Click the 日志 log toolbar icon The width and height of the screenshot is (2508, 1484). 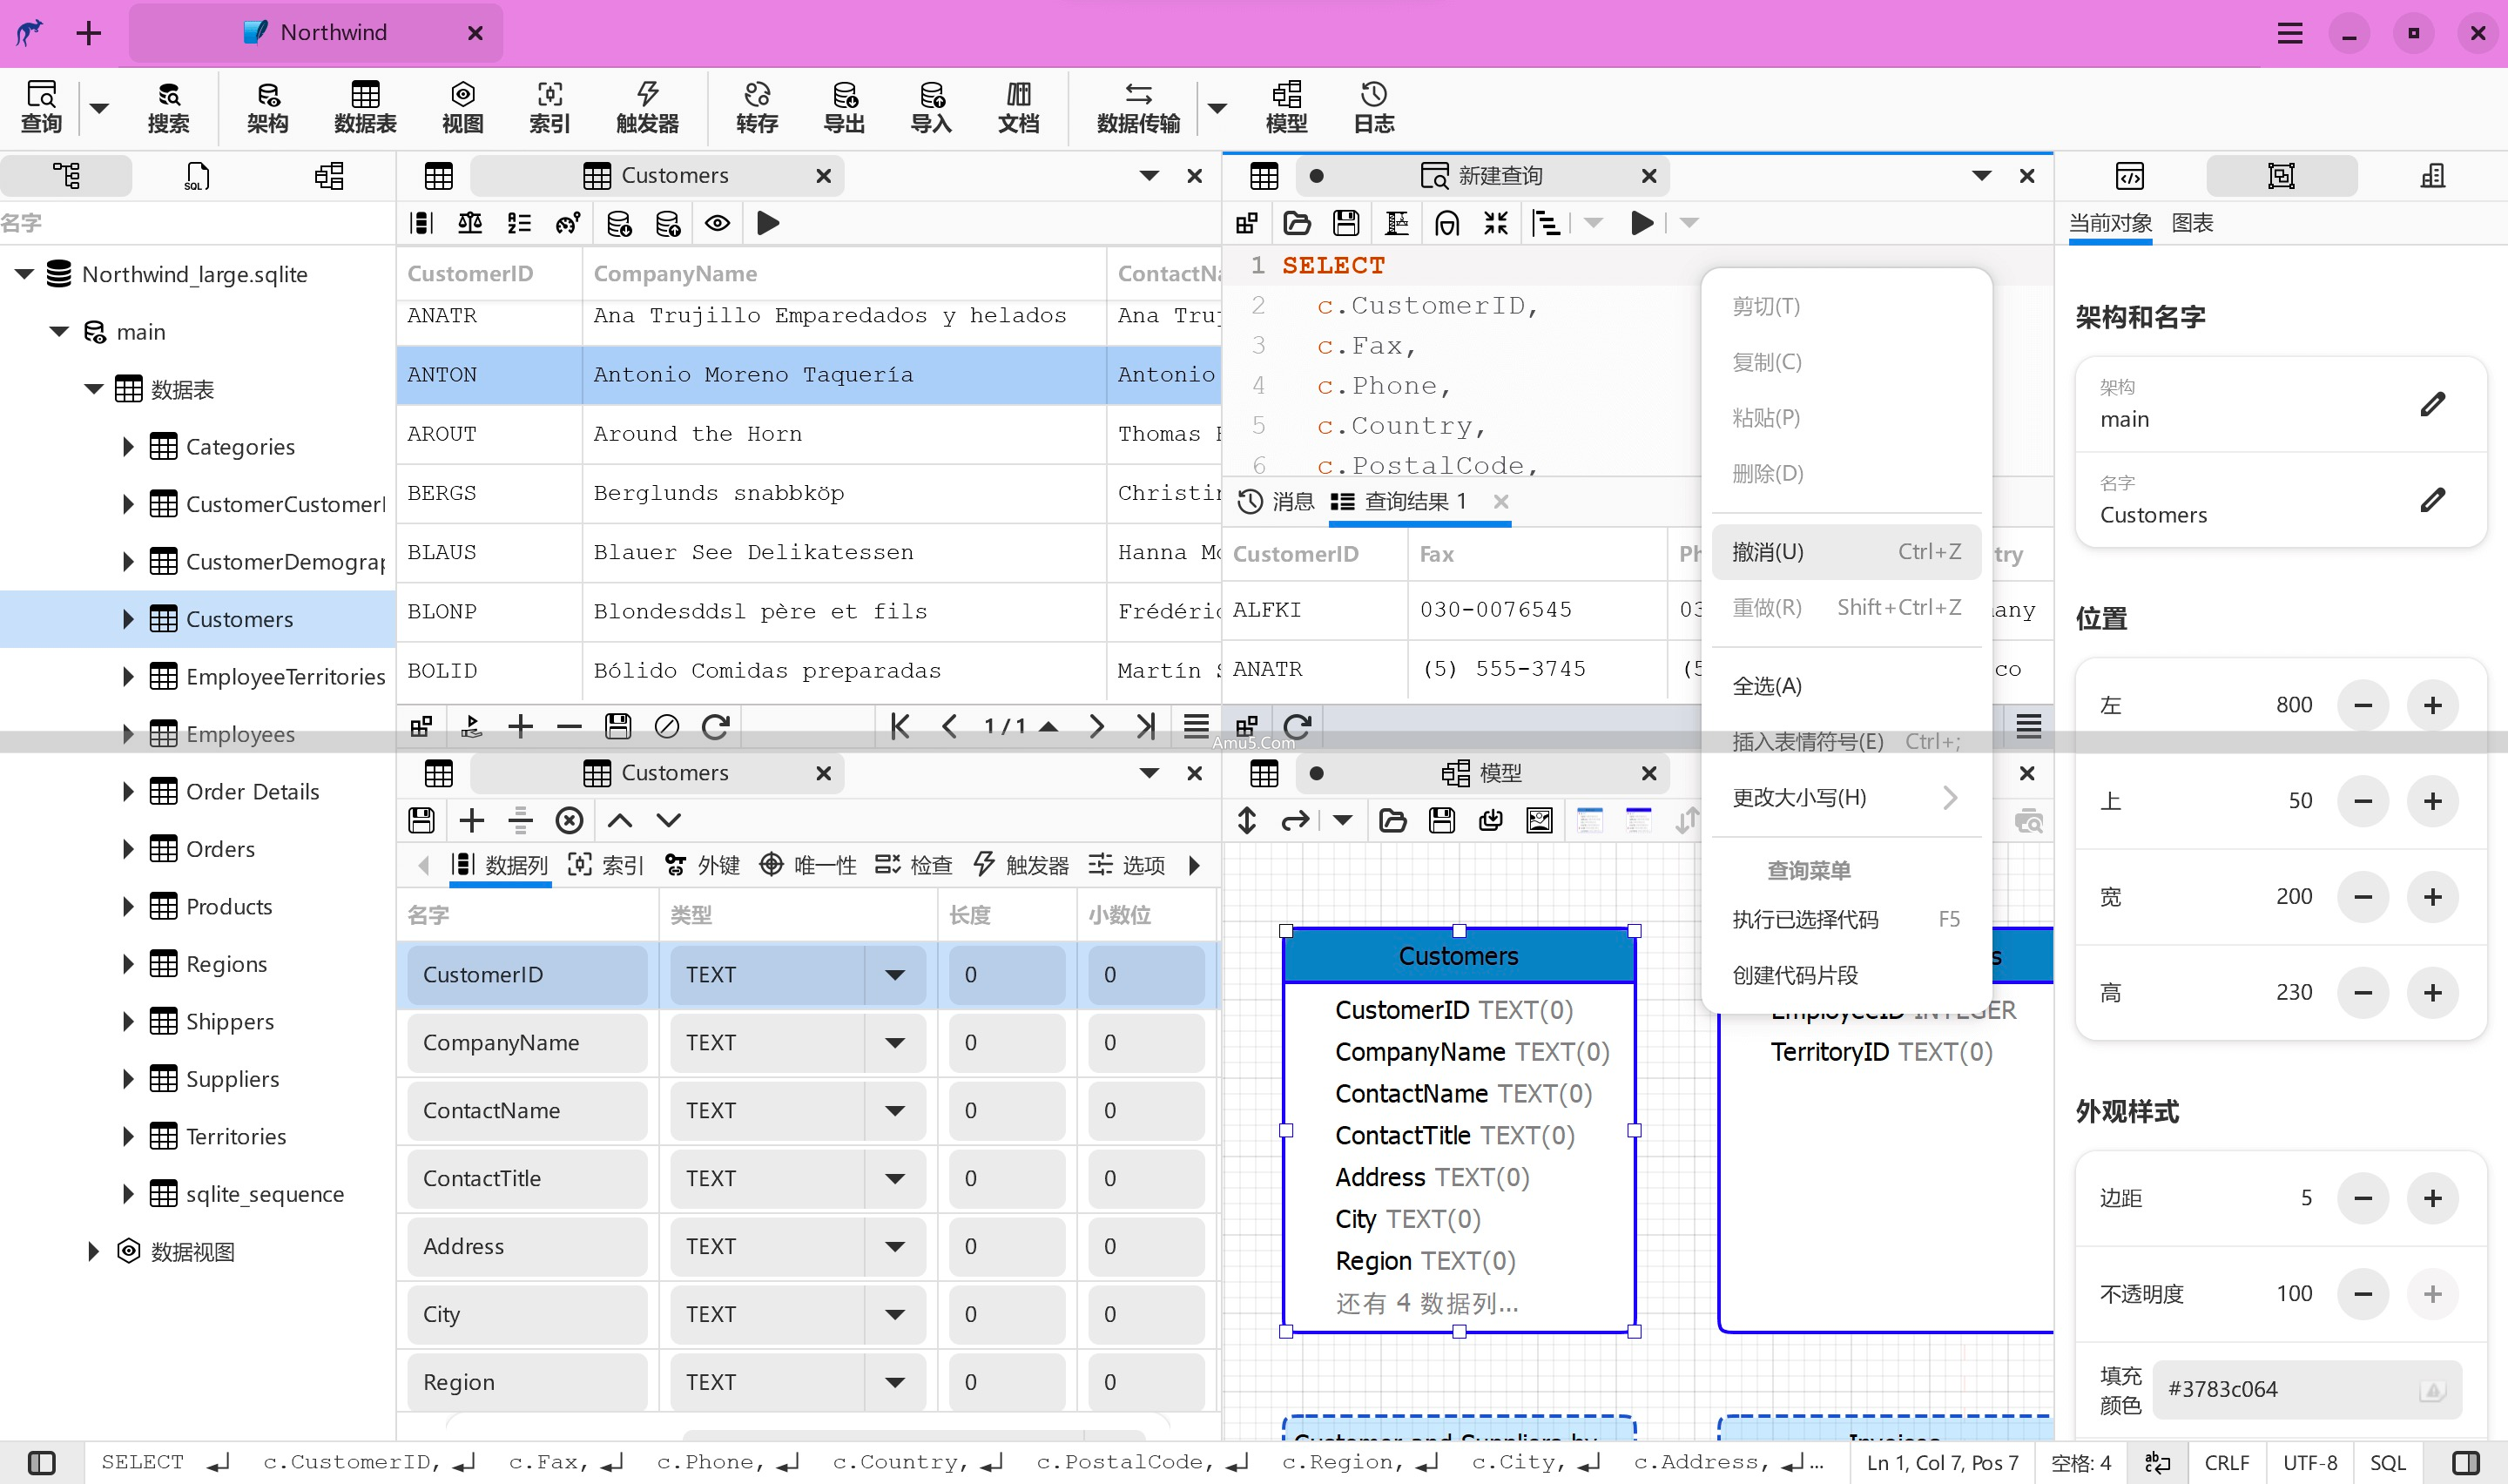pos(1373,107)
